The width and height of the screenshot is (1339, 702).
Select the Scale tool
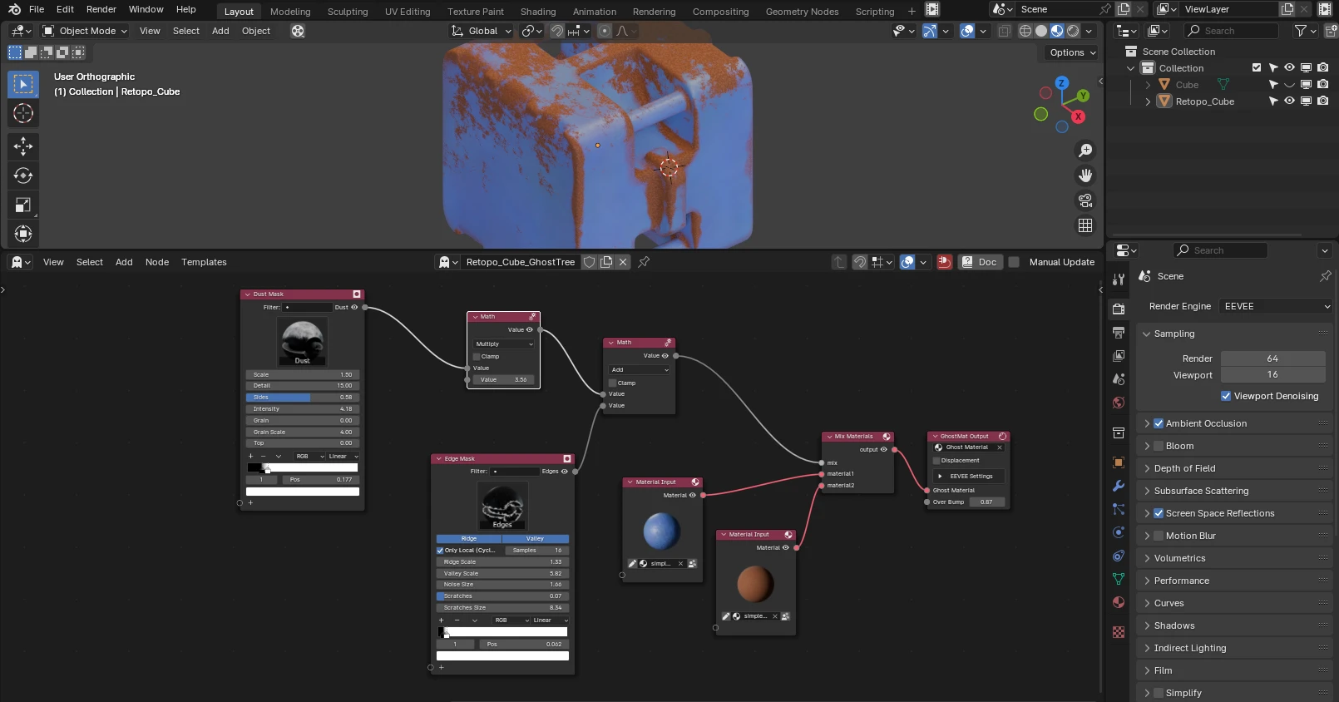[22, 205]
